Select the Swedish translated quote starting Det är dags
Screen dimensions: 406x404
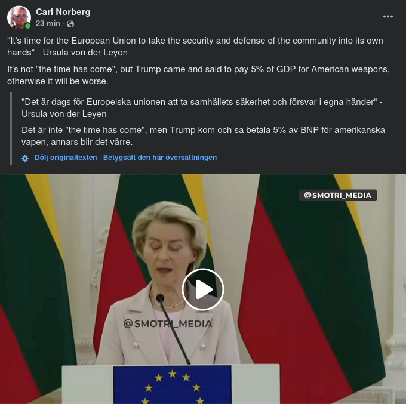pos(202,108)
